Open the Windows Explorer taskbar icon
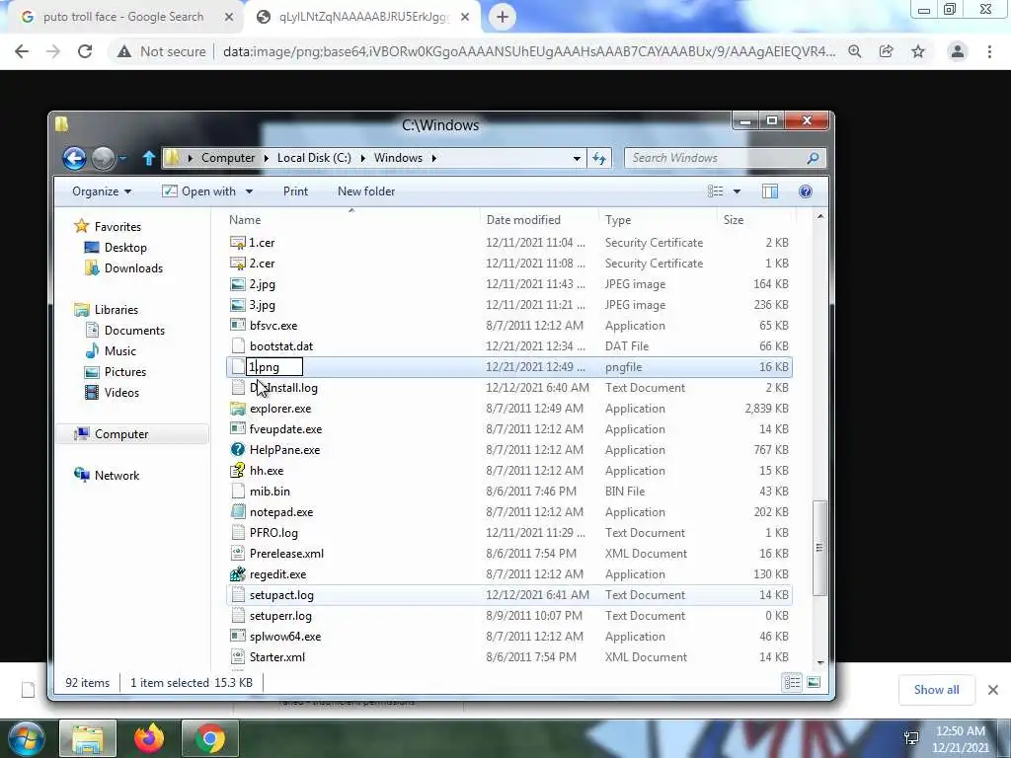This screenshot has width=1011, height=758. click(88, 738)
